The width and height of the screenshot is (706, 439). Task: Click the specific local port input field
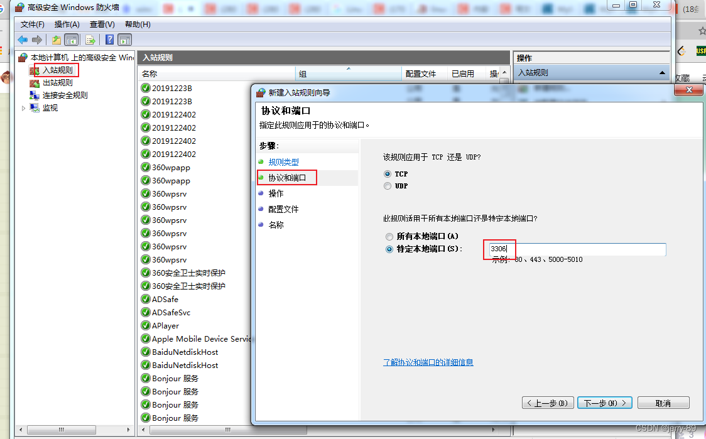pos(577,249)
